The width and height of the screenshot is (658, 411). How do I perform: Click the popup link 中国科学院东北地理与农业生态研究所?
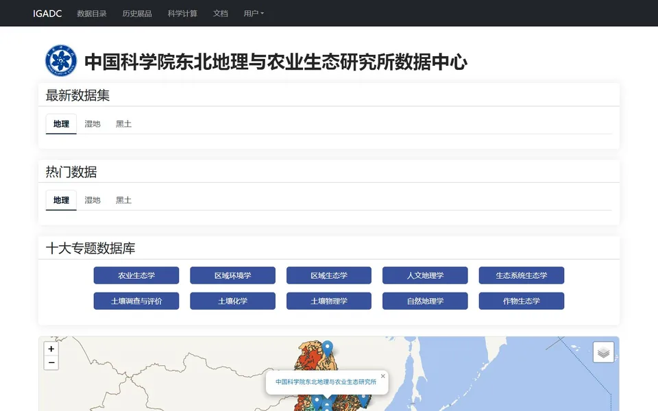pos(326,382)
